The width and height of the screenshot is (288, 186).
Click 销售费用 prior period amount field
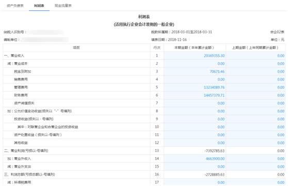tap(255, 80)
